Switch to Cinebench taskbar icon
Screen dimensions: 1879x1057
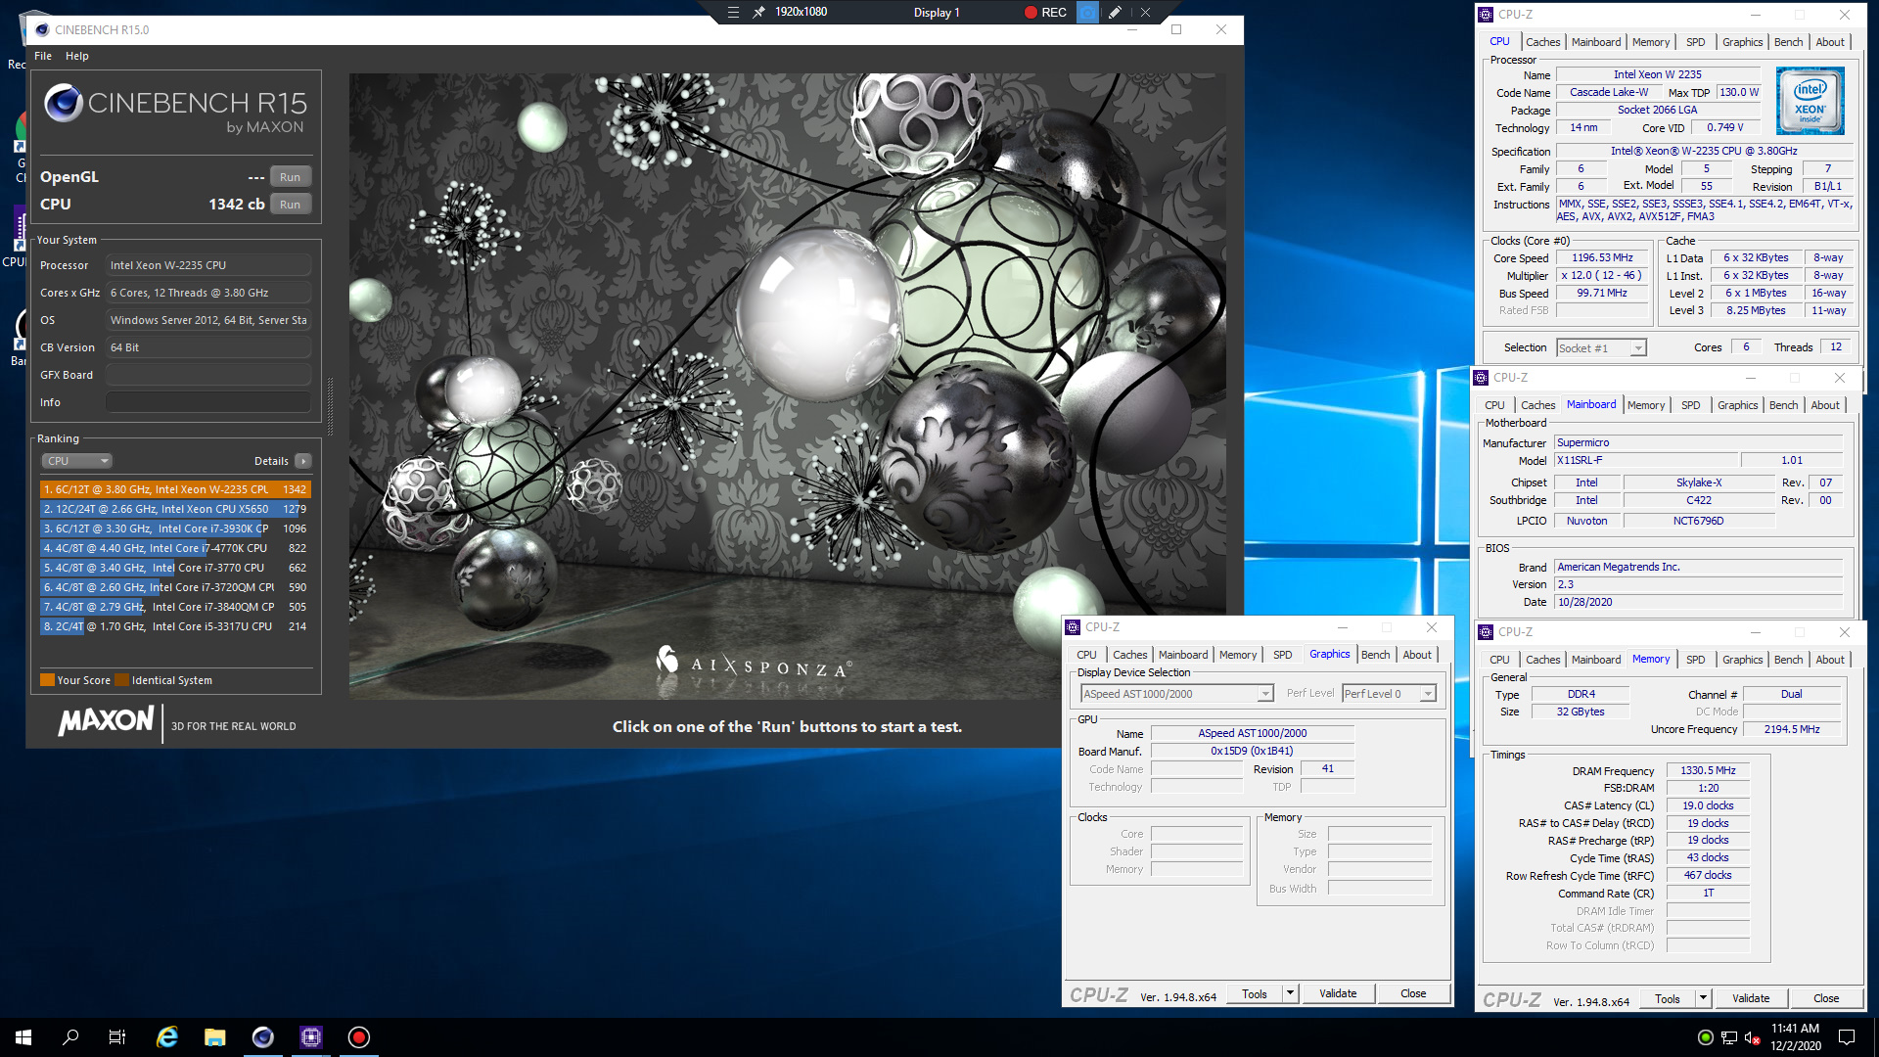coord(263,1037)
